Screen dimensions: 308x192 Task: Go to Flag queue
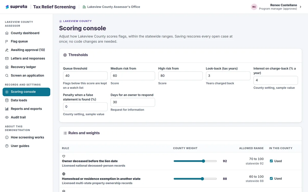(26, 41)
